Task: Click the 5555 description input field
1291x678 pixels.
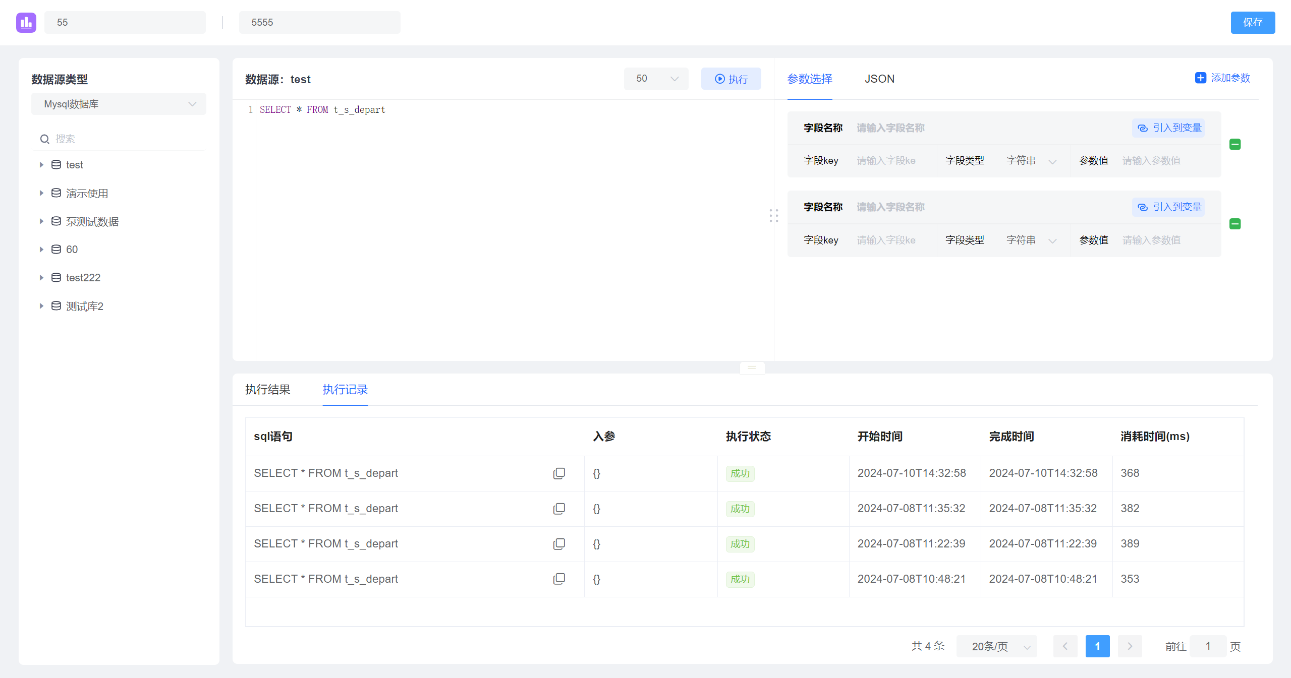Action: (319, 23)
